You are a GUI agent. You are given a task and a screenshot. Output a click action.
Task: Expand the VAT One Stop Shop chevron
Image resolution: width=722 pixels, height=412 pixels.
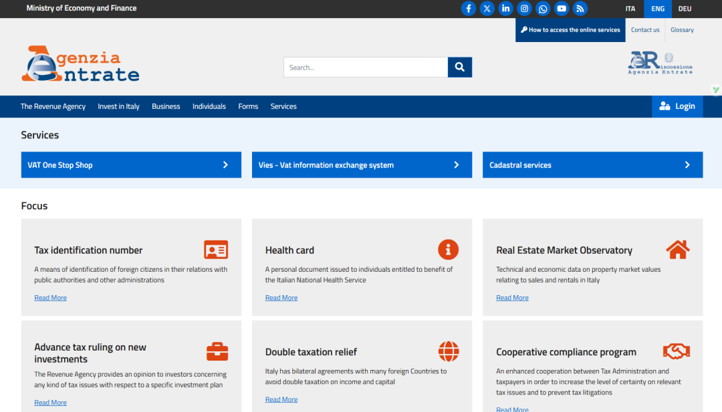tap(225, 165)
